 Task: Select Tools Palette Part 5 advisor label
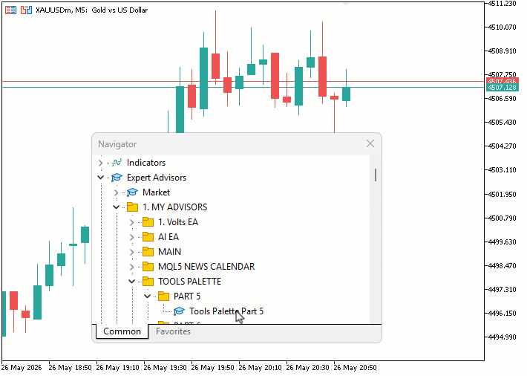226,311
